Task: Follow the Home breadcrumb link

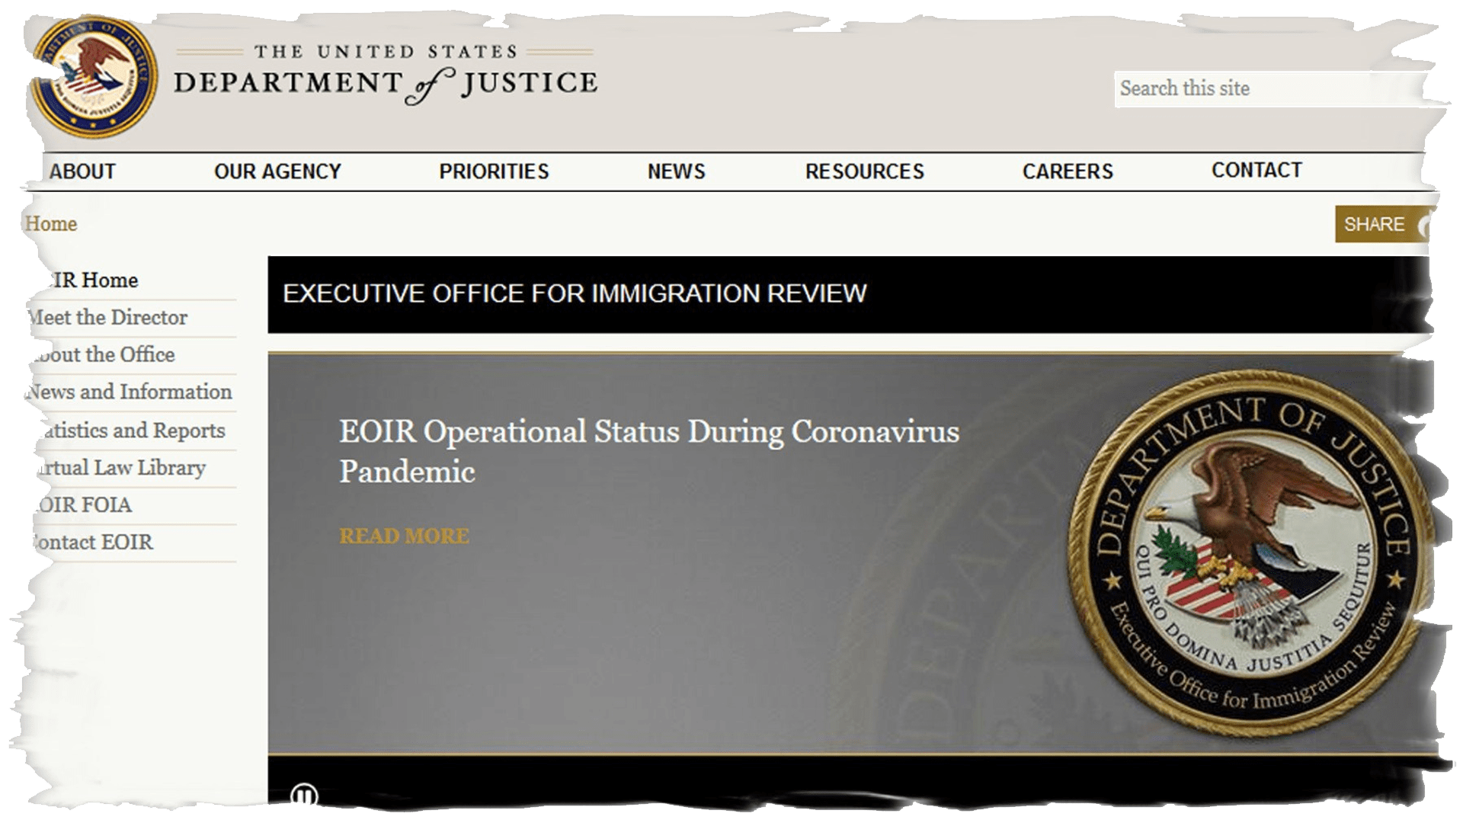Action: click(51, 224)
